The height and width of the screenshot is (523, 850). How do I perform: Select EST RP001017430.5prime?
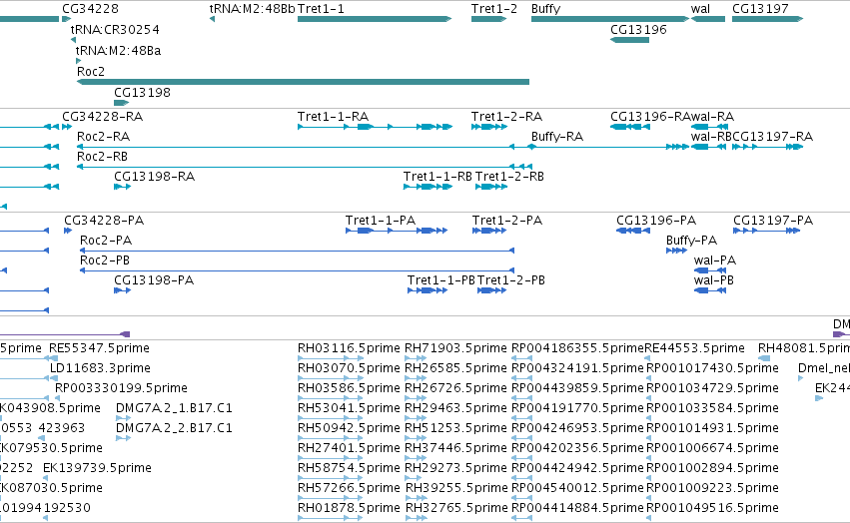pyautogui.click(x=713, y=368)
